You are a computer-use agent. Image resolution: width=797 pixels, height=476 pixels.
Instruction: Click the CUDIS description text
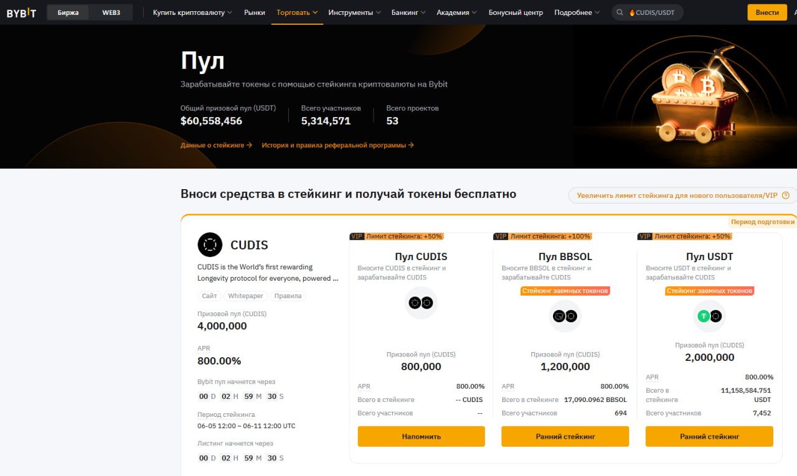(x=268, y=273)
